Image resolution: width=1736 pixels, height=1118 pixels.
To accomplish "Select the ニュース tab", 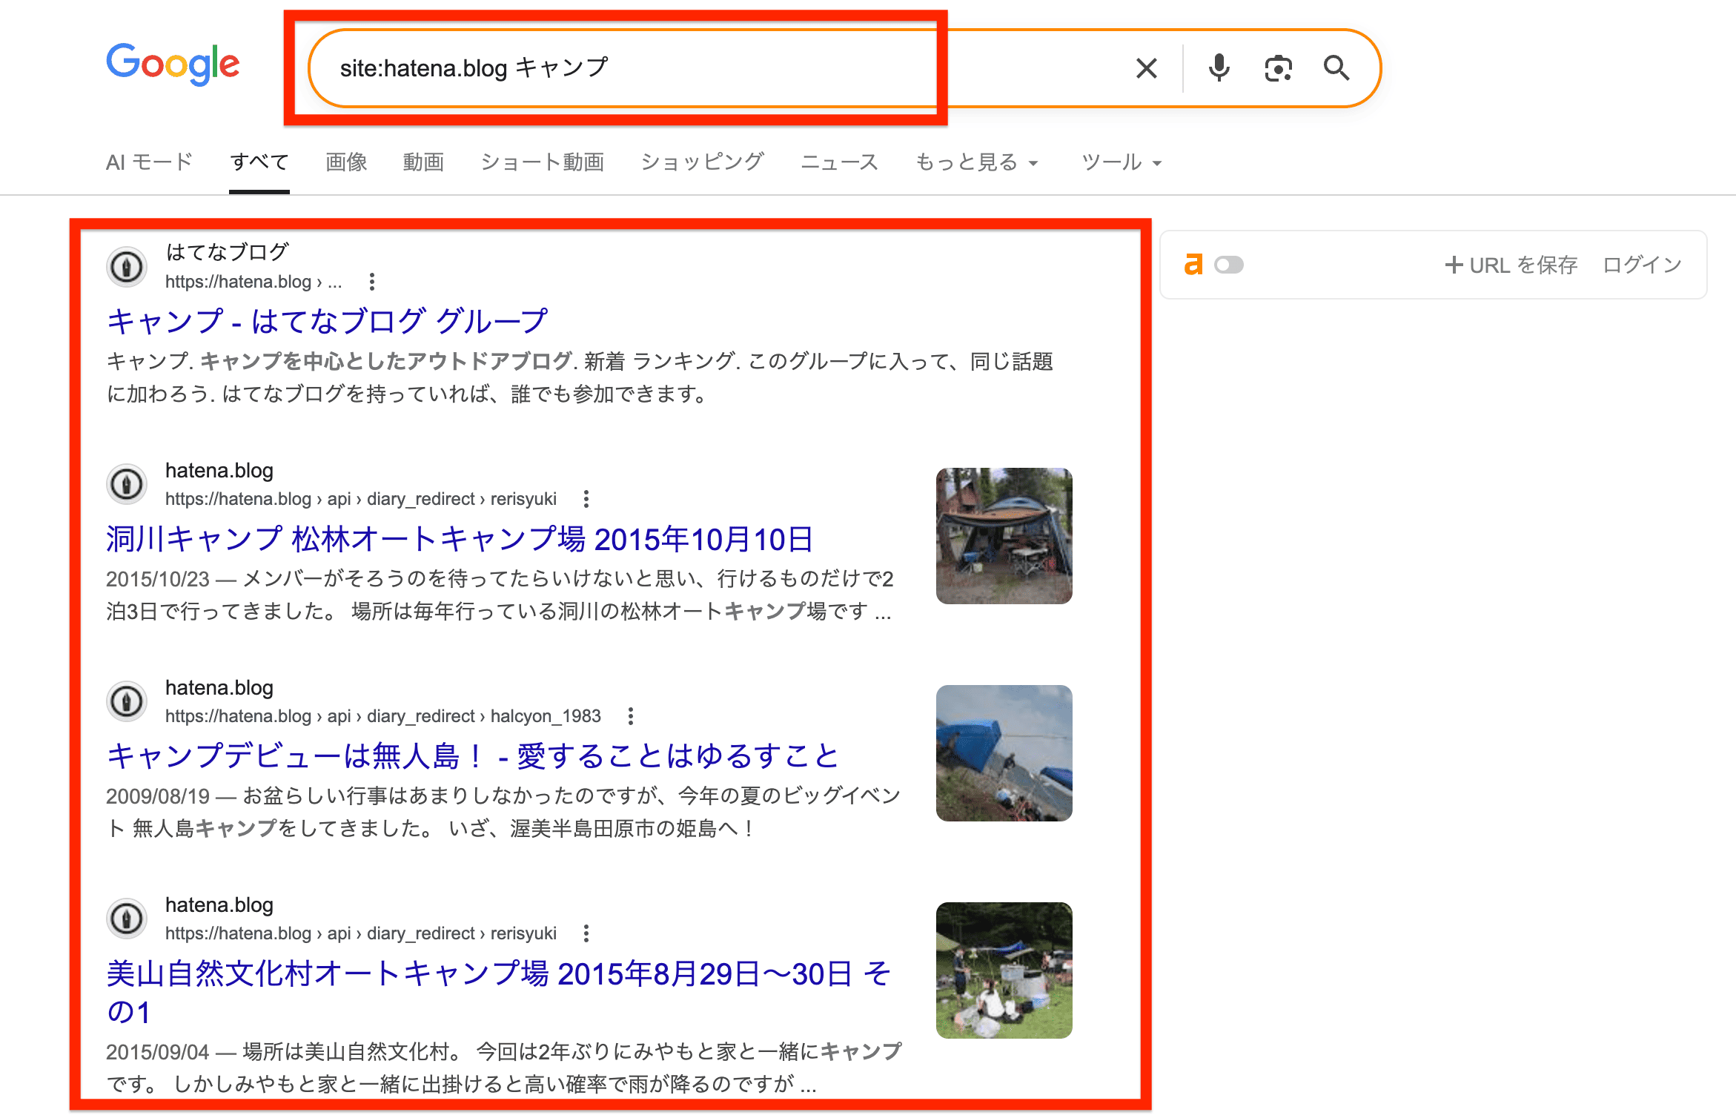I will 839,162.
